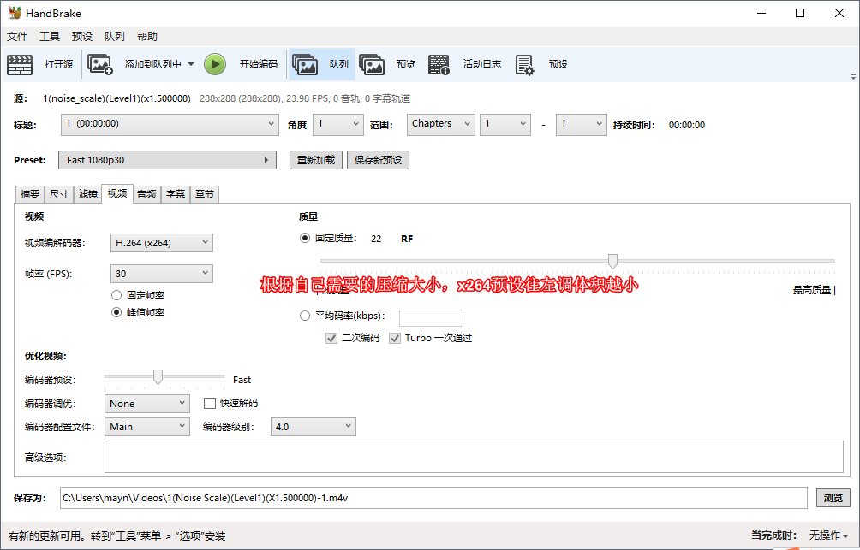
Task: Open the Activity Log icon
Action: (x=439, y=64)
